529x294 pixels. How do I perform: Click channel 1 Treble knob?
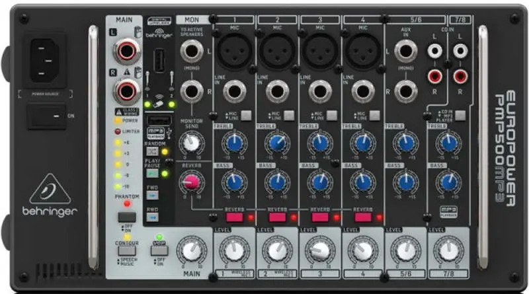pos(235,143)
